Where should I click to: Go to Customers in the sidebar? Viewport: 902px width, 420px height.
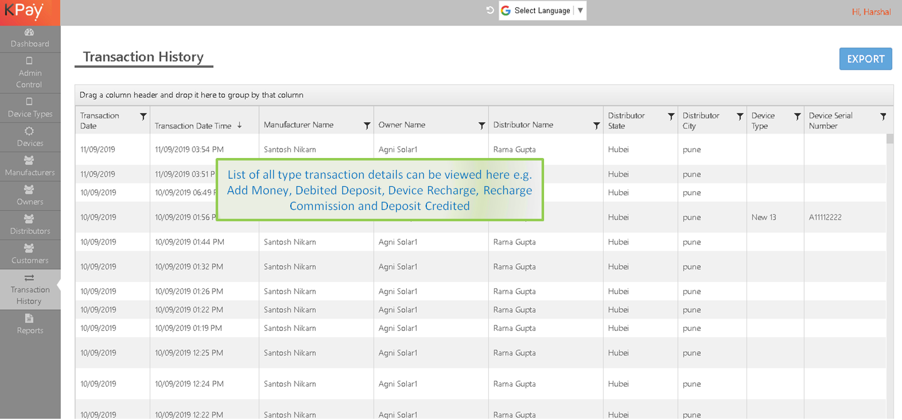coord(29,255)
